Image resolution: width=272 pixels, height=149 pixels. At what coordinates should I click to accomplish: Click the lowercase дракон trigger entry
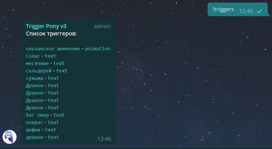(34, 137)
